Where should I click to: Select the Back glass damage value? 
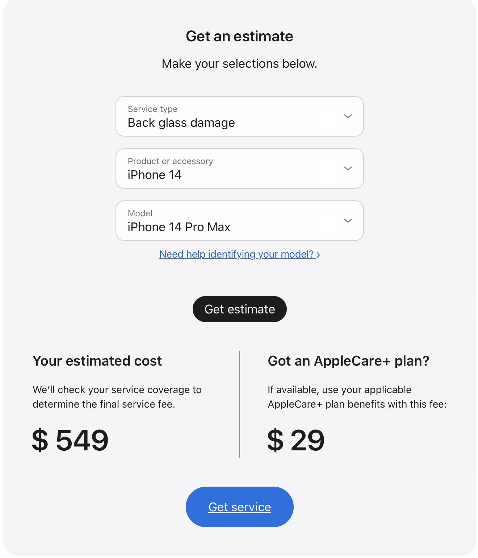tap(181, 123)
